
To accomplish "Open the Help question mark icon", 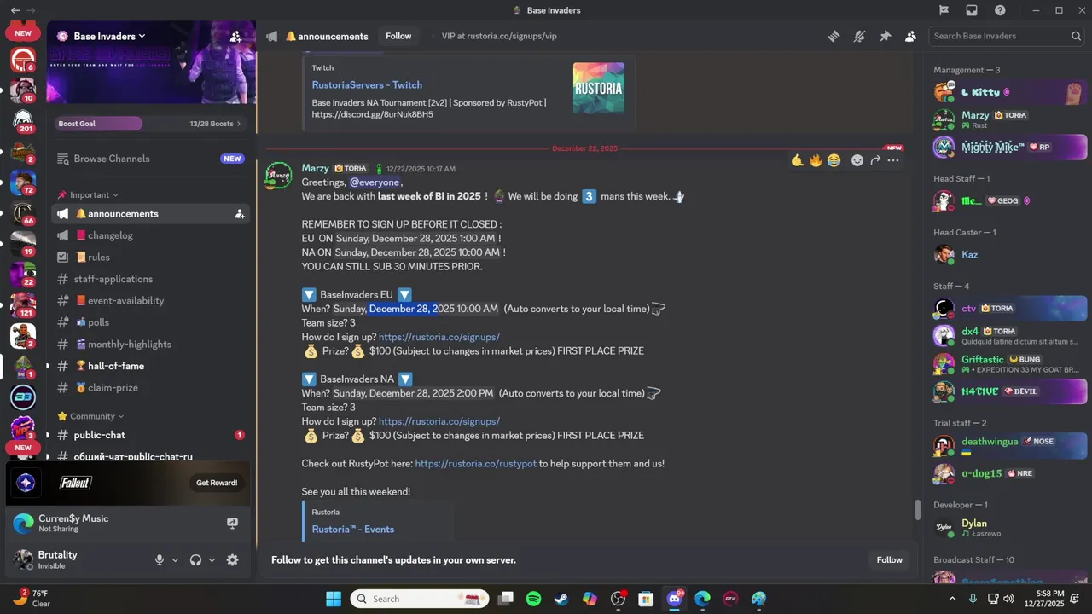I will click(x=1000, y=10).
